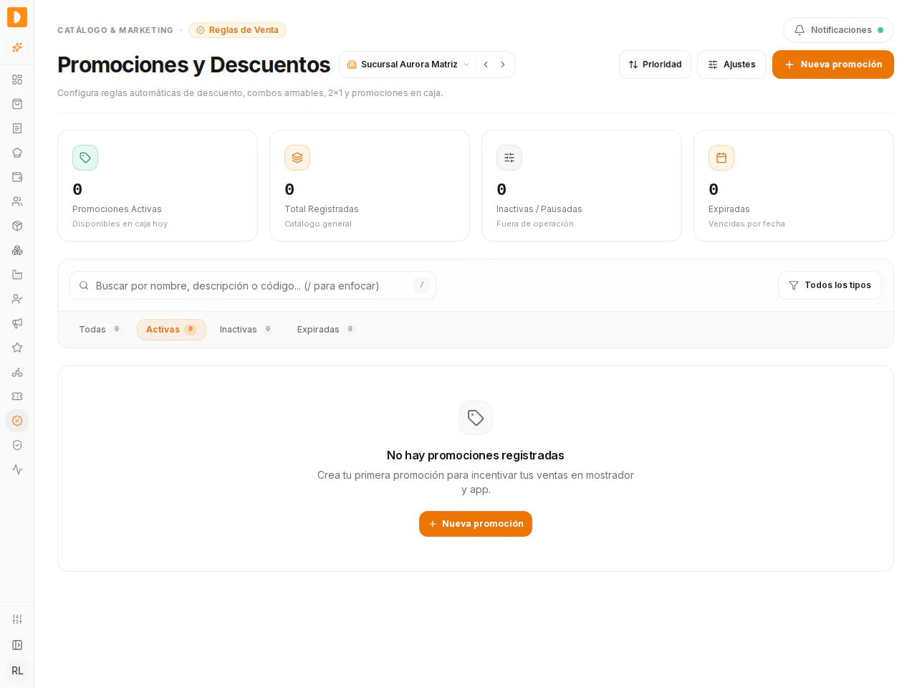Open the Todos los tipos filter dropdown
Screen dimensions: 917x688
pyautogui.click(x=830, y=285)
